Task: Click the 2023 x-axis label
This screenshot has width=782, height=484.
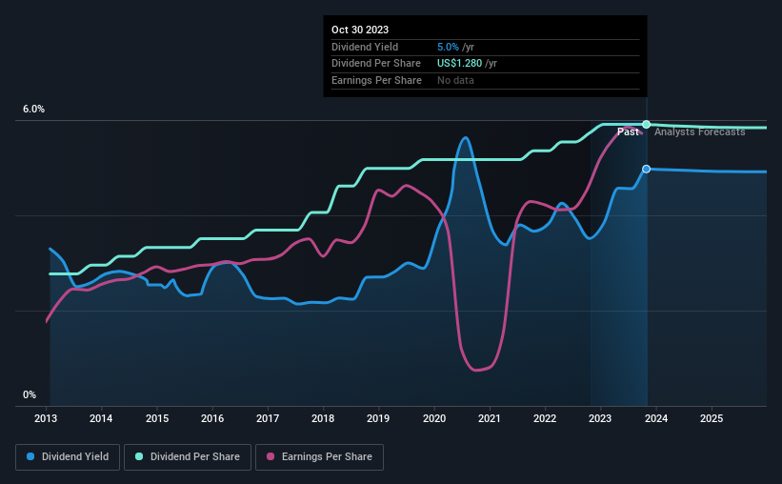Action: pos(600,418)
